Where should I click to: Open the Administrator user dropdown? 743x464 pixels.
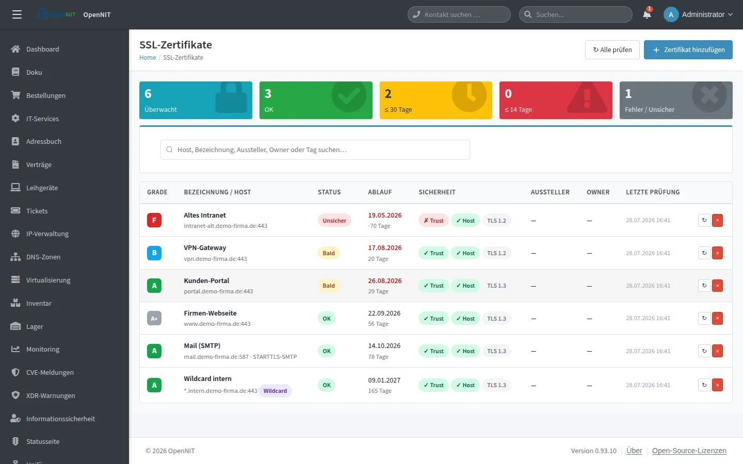(698, 14)
